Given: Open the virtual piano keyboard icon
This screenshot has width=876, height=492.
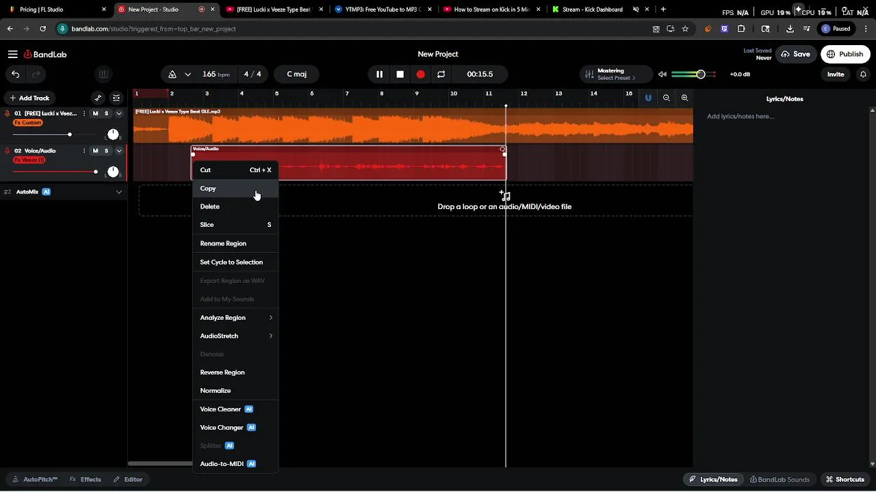Looking at the screenshot, I should click(103, 74).
